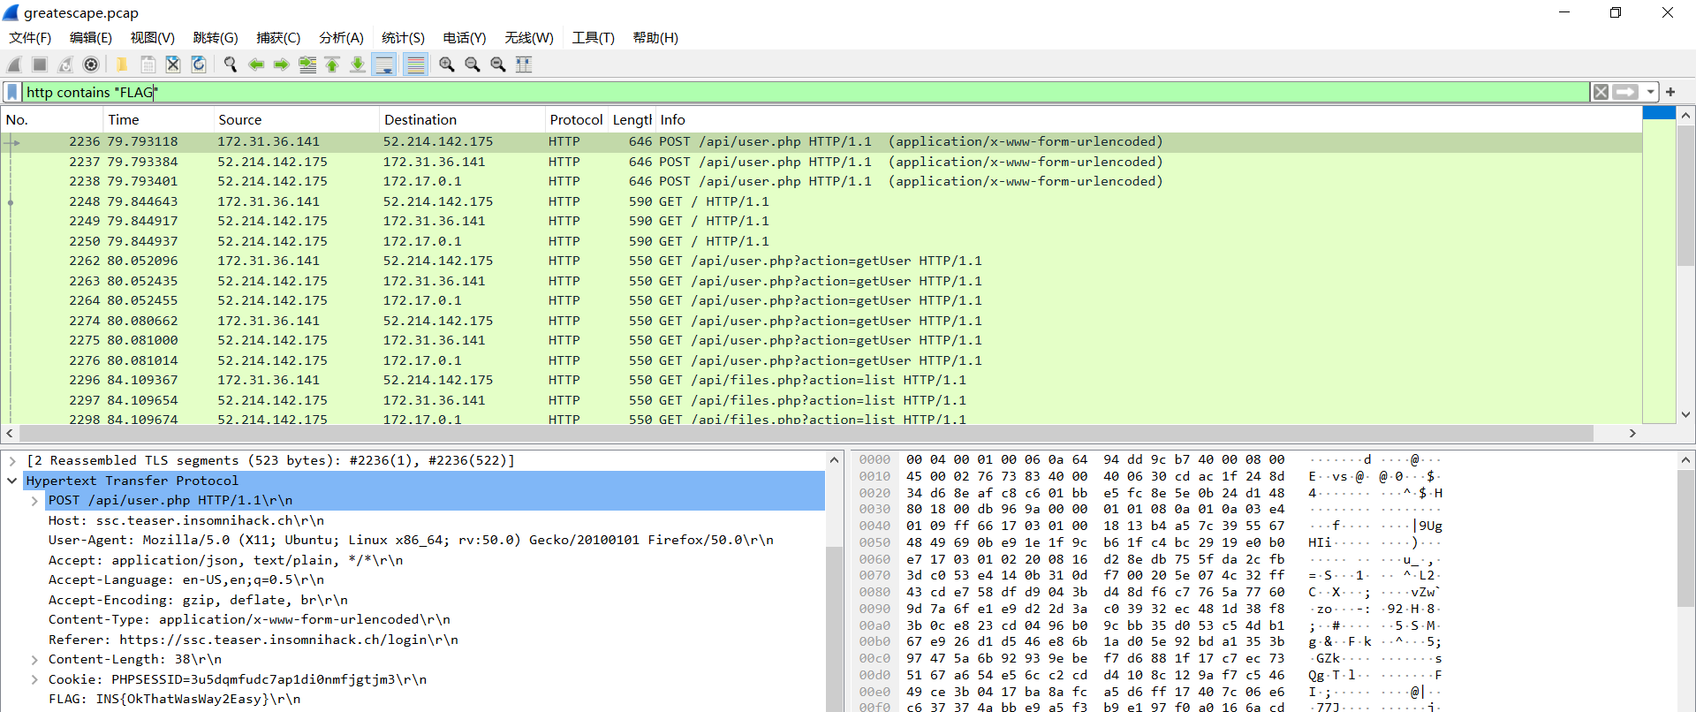
Task: Clear the display filter with X
Action: pyautogui.click(x=1601, y=92)
